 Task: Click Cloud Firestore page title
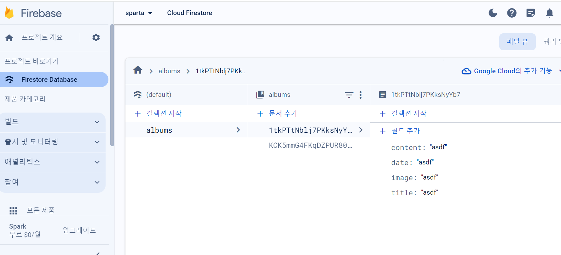click(190, 13)
